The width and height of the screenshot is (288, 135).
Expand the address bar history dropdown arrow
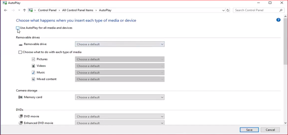(x=223, y=10)
